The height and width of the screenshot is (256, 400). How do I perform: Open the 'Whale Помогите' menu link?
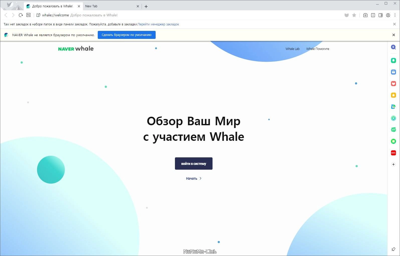[x=318, y=49]
